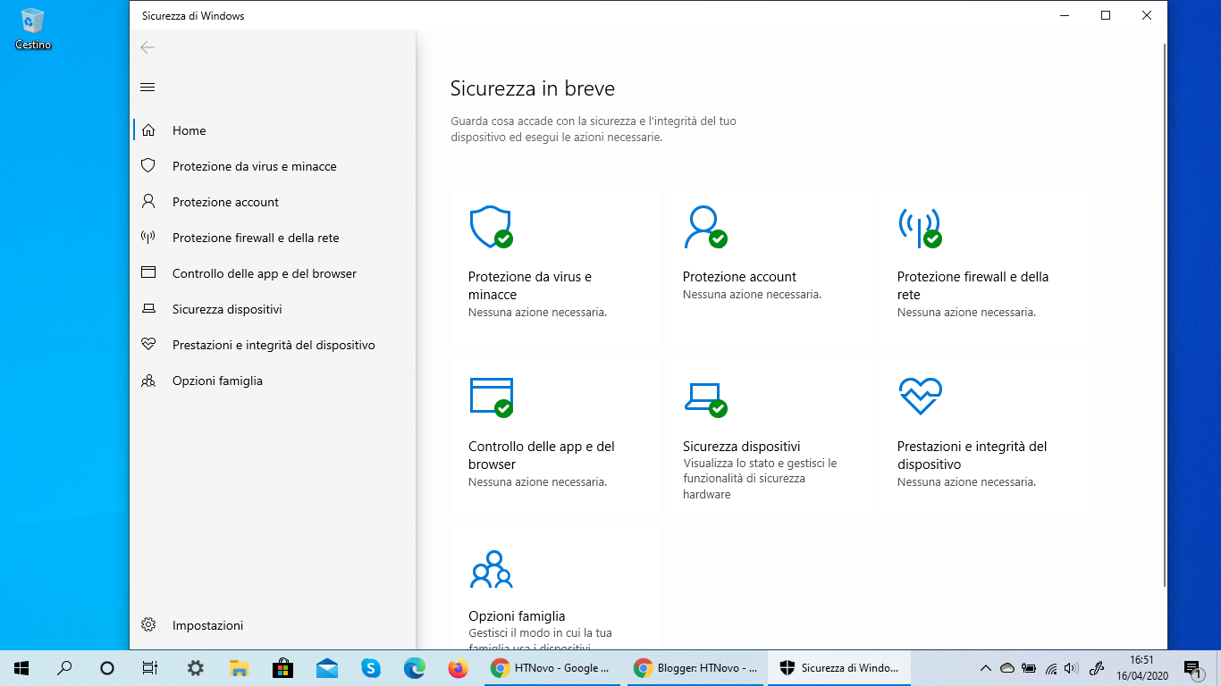Image resolution: width=1221 pixels, height=686 pixels.
Task: Switch to HTNovo - Google Chrome taskbar window
Action: click(x=554, y=668)
